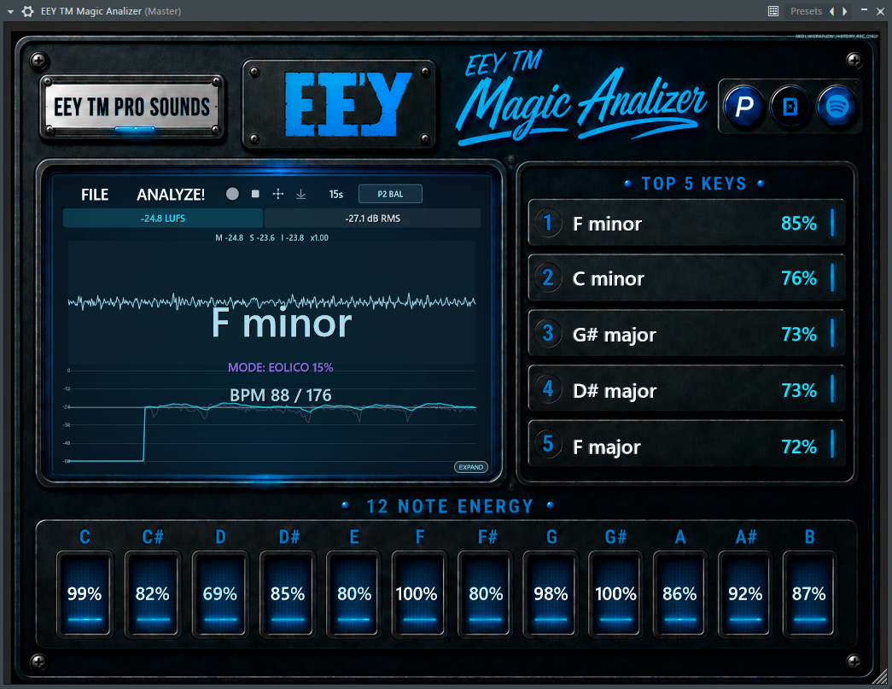Click the download arrow icon
The width and height of the screenshot is (892, 689).
coord(301,195)
